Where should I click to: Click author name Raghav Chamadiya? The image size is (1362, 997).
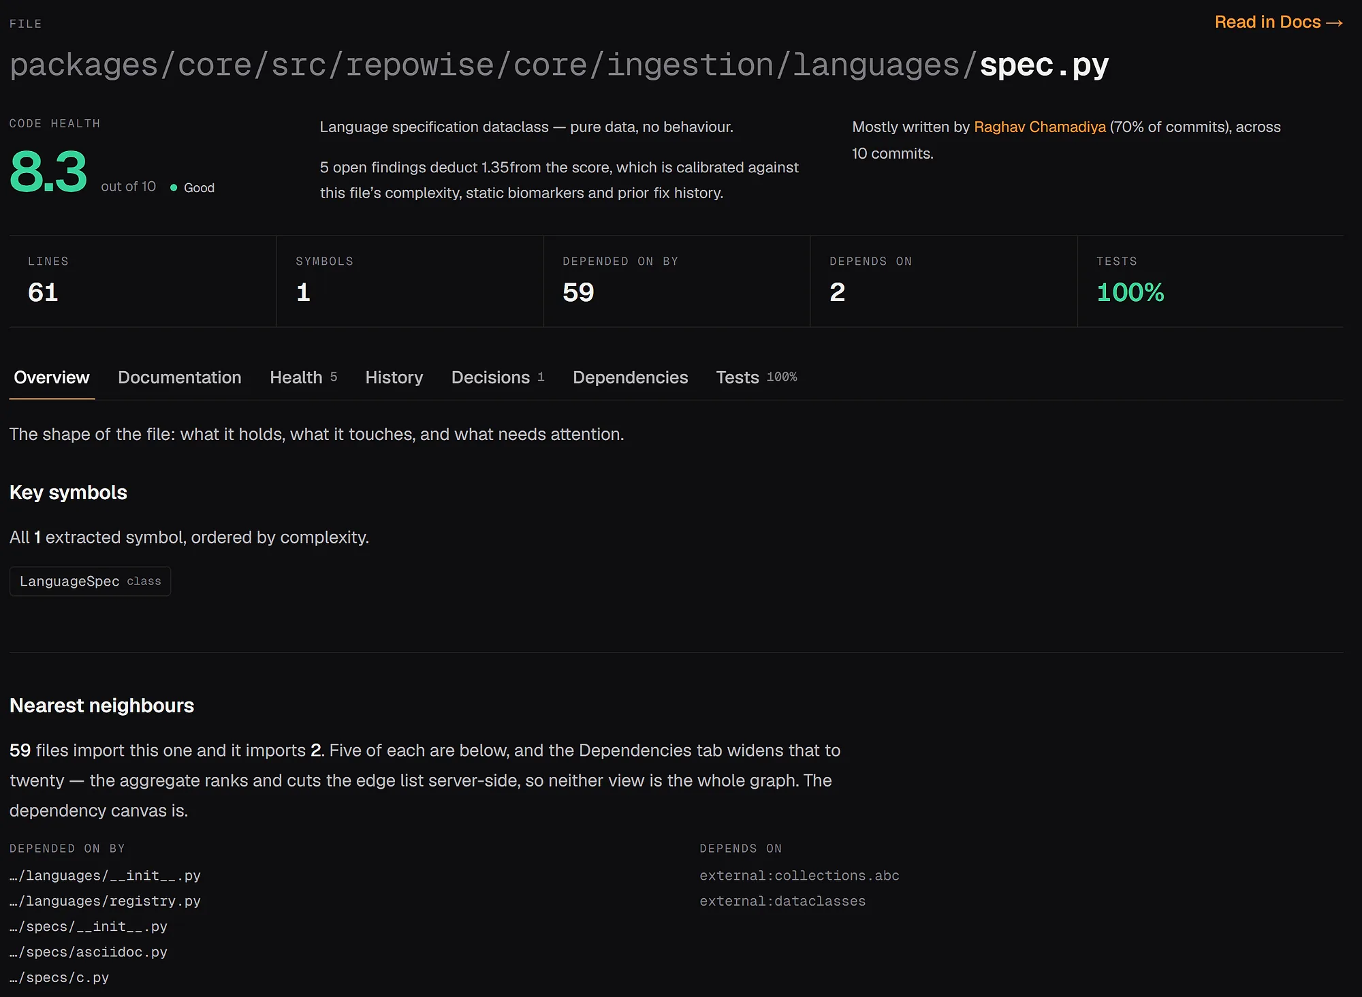tap(1040, 127)
